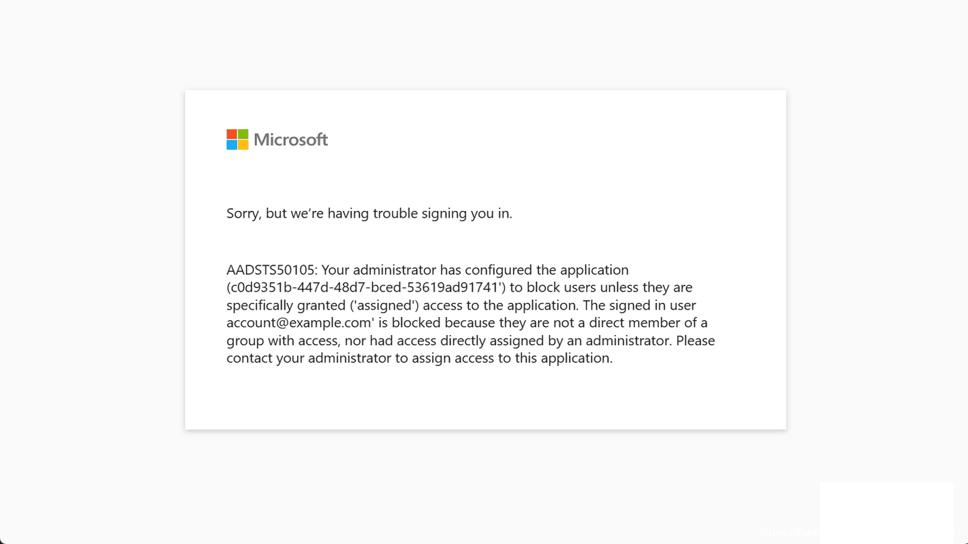Click the Microsoft wordmark text

coord(291,140)
